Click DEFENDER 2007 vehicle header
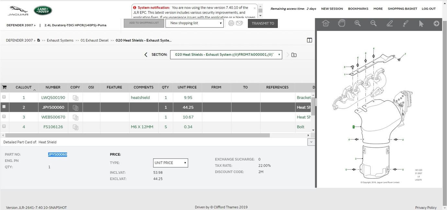This screenshot has height=210, width=447. (21, 25)
